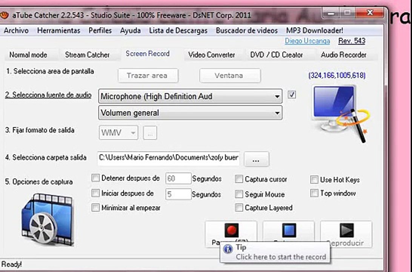
Task: Click the monitor with wand icon
Action: [340, 113]
